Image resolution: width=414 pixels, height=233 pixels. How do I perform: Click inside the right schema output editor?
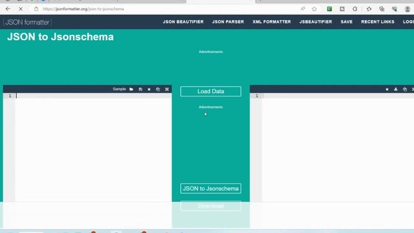338,148
